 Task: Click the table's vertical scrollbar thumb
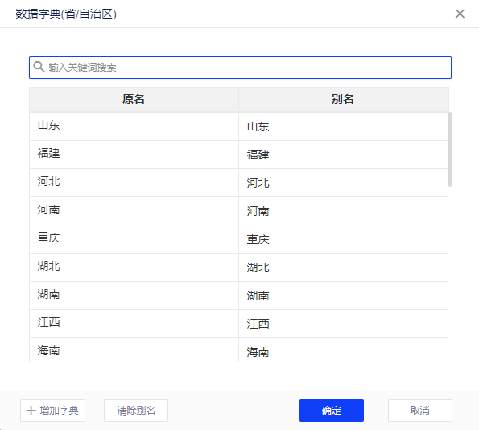pyautogui.click(x=450, y=149)
